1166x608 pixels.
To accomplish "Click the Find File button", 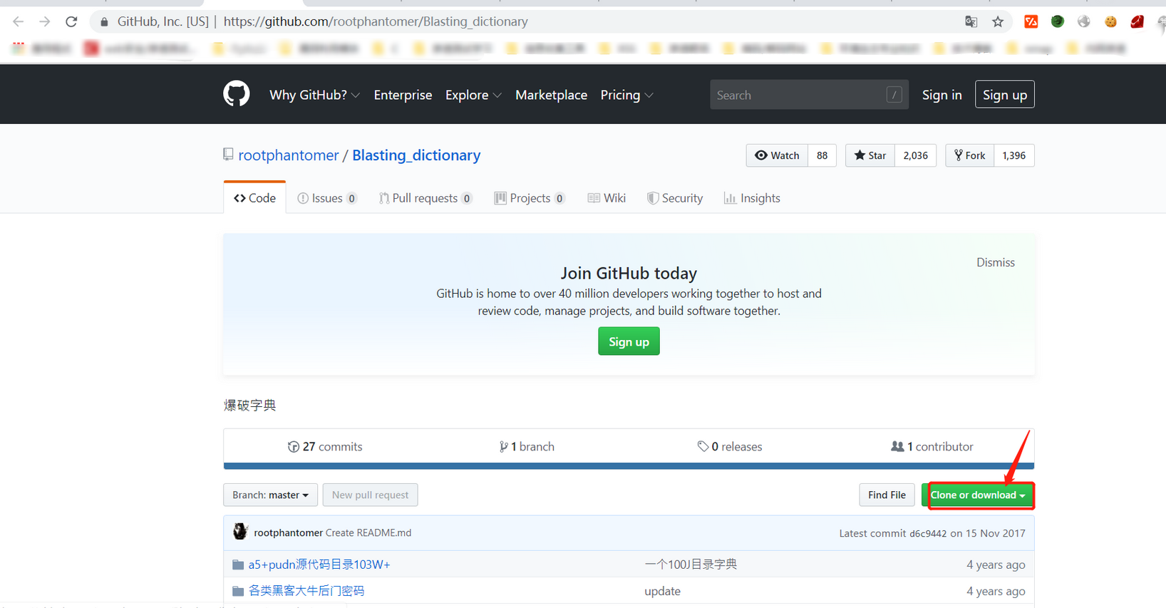I will (887, 495).
